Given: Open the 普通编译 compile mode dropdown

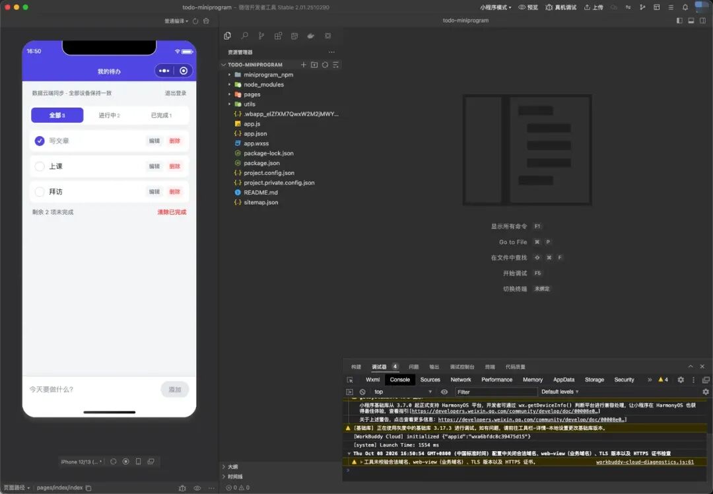Looking at the screenshot, I should point(176,21).
